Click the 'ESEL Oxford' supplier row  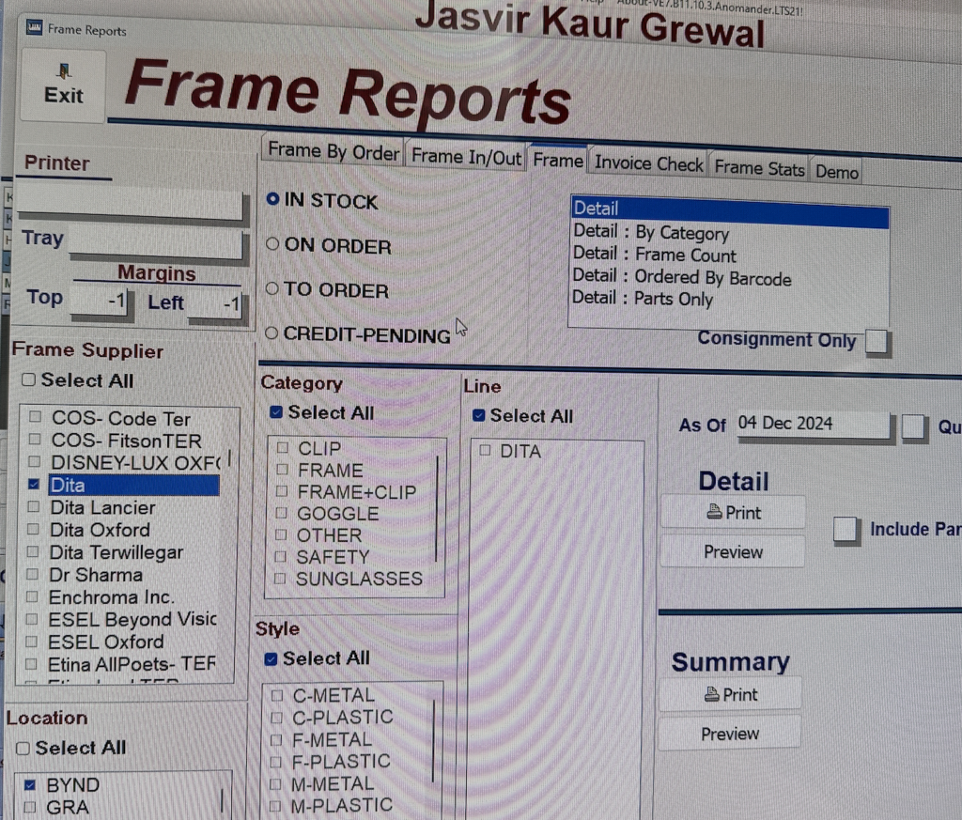[106, 642]
